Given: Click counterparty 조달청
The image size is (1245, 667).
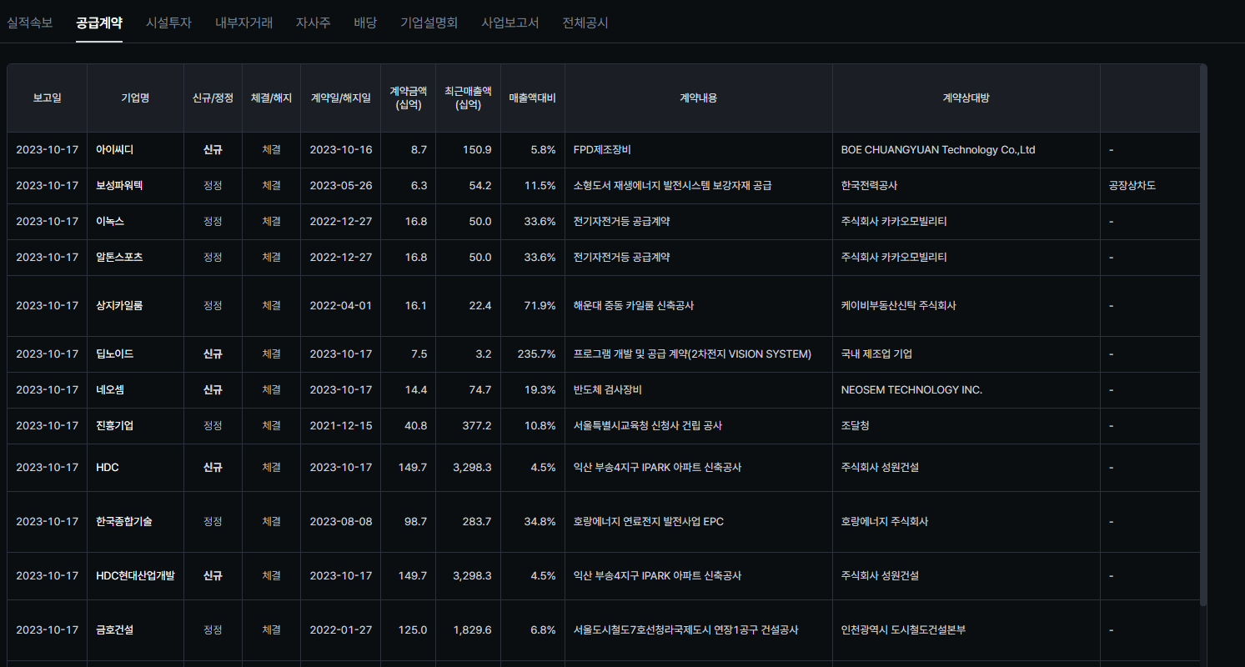Looking at the screenshot, I should tap(856, 426).
